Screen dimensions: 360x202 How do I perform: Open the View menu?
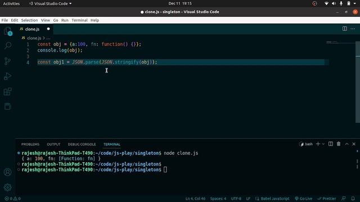[x=46, y=20]
